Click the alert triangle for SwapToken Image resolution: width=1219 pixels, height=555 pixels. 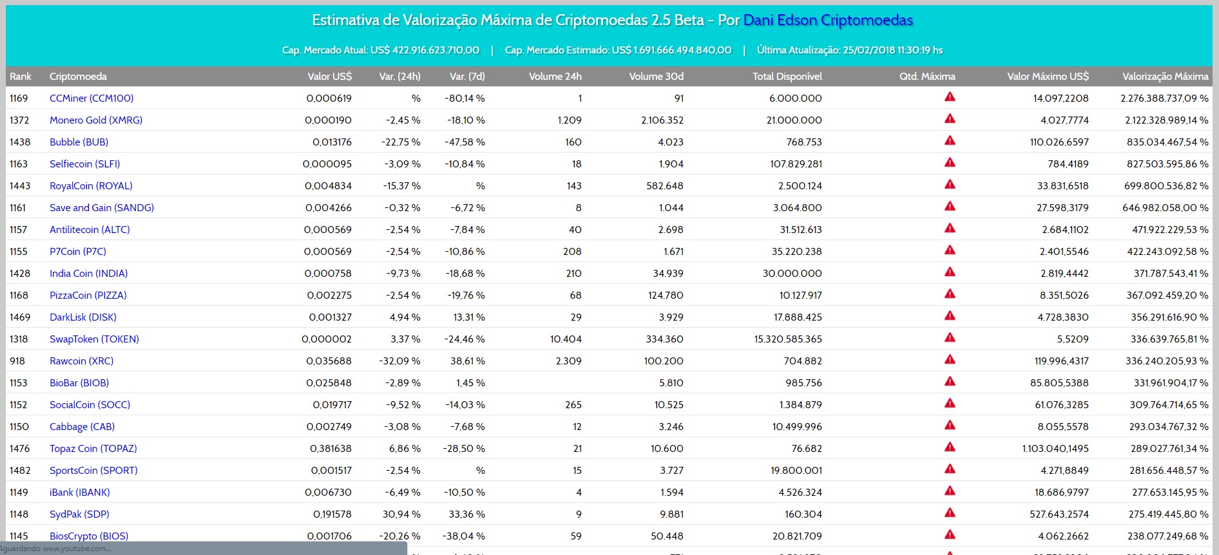(x=950, y=338)
